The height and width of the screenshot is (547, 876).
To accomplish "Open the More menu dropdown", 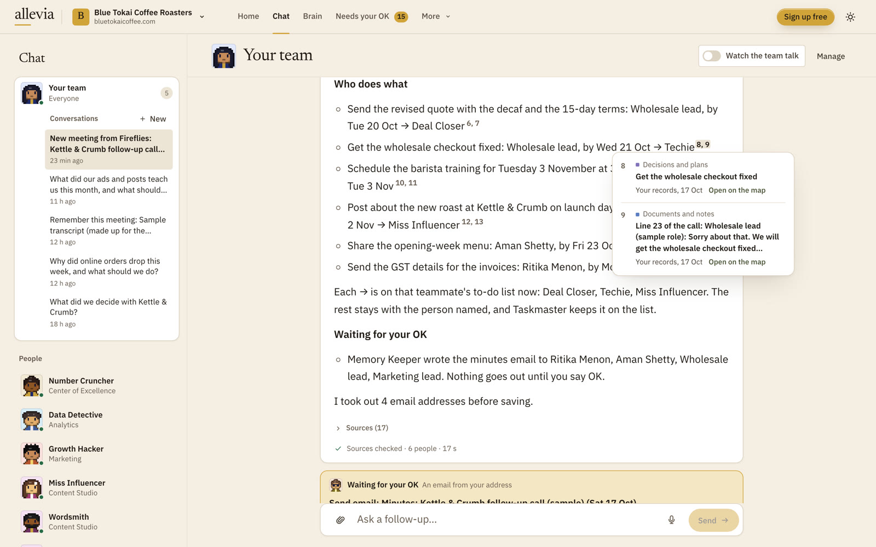I will 436,16.
